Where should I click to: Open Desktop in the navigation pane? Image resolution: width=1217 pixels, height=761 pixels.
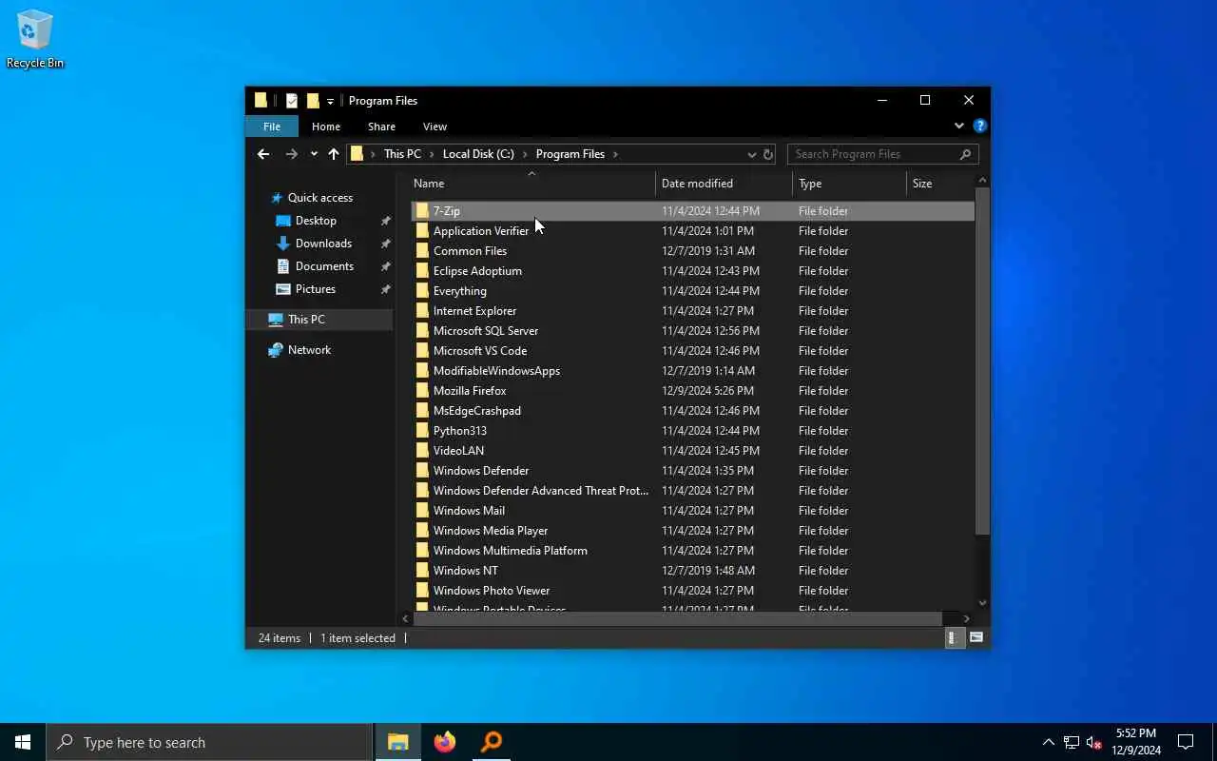(x=316, y=221)
